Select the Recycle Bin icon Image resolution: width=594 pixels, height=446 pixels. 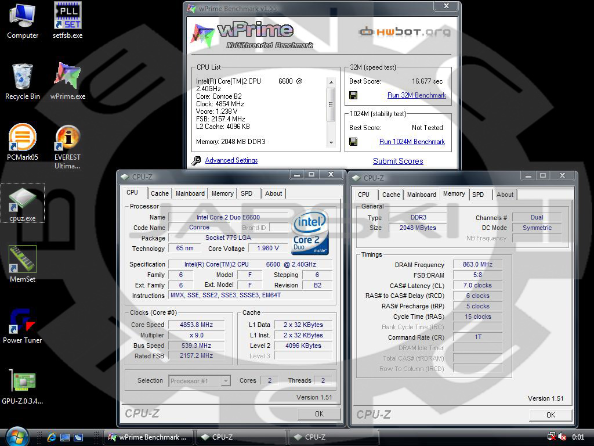tap(23, 81)
